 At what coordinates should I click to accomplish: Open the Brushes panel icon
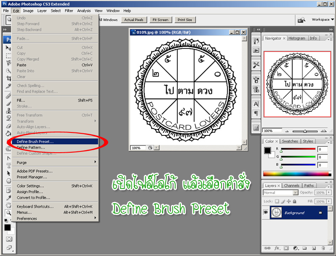pos(256,80)
